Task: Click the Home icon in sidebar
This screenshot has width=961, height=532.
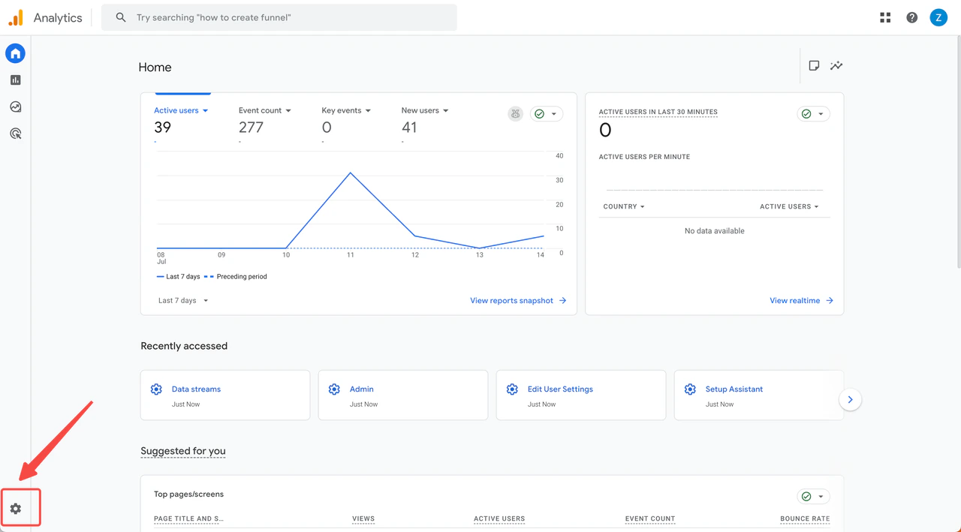Action: pyautogui.click(x=16, y=53)
